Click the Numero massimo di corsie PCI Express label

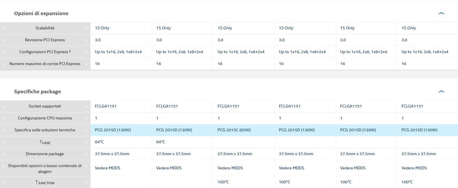[45, 64]
